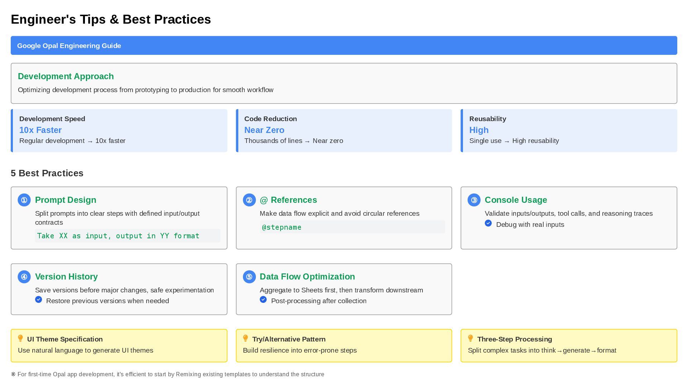688x387 pixels.
Task: Click lightbulb icon beside Try/Alternative Pattern
Action: click(245, 339)
